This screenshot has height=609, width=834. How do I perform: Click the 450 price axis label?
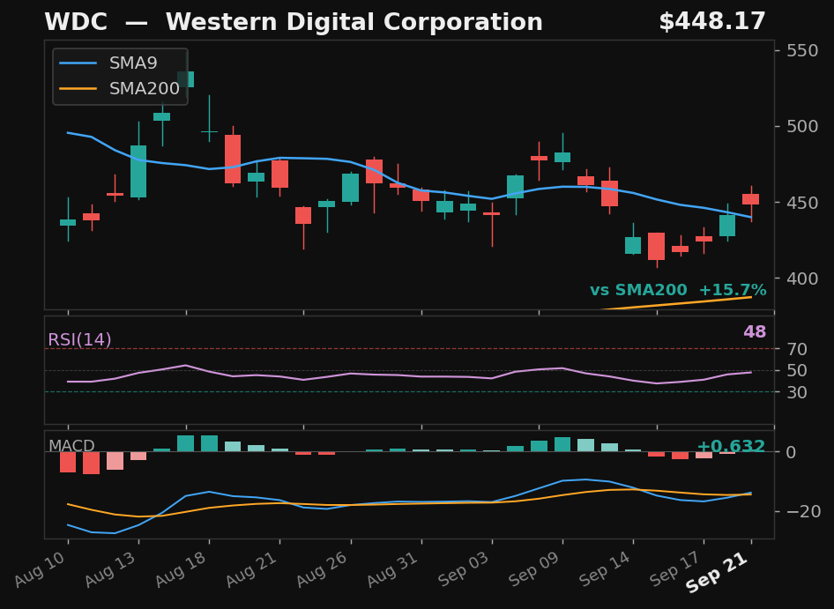(x=802, y=203)
